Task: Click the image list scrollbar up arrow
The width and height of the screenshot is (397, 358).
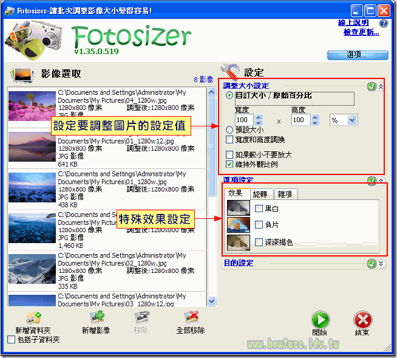Action: pyautogui.click(x=212, y=92)
